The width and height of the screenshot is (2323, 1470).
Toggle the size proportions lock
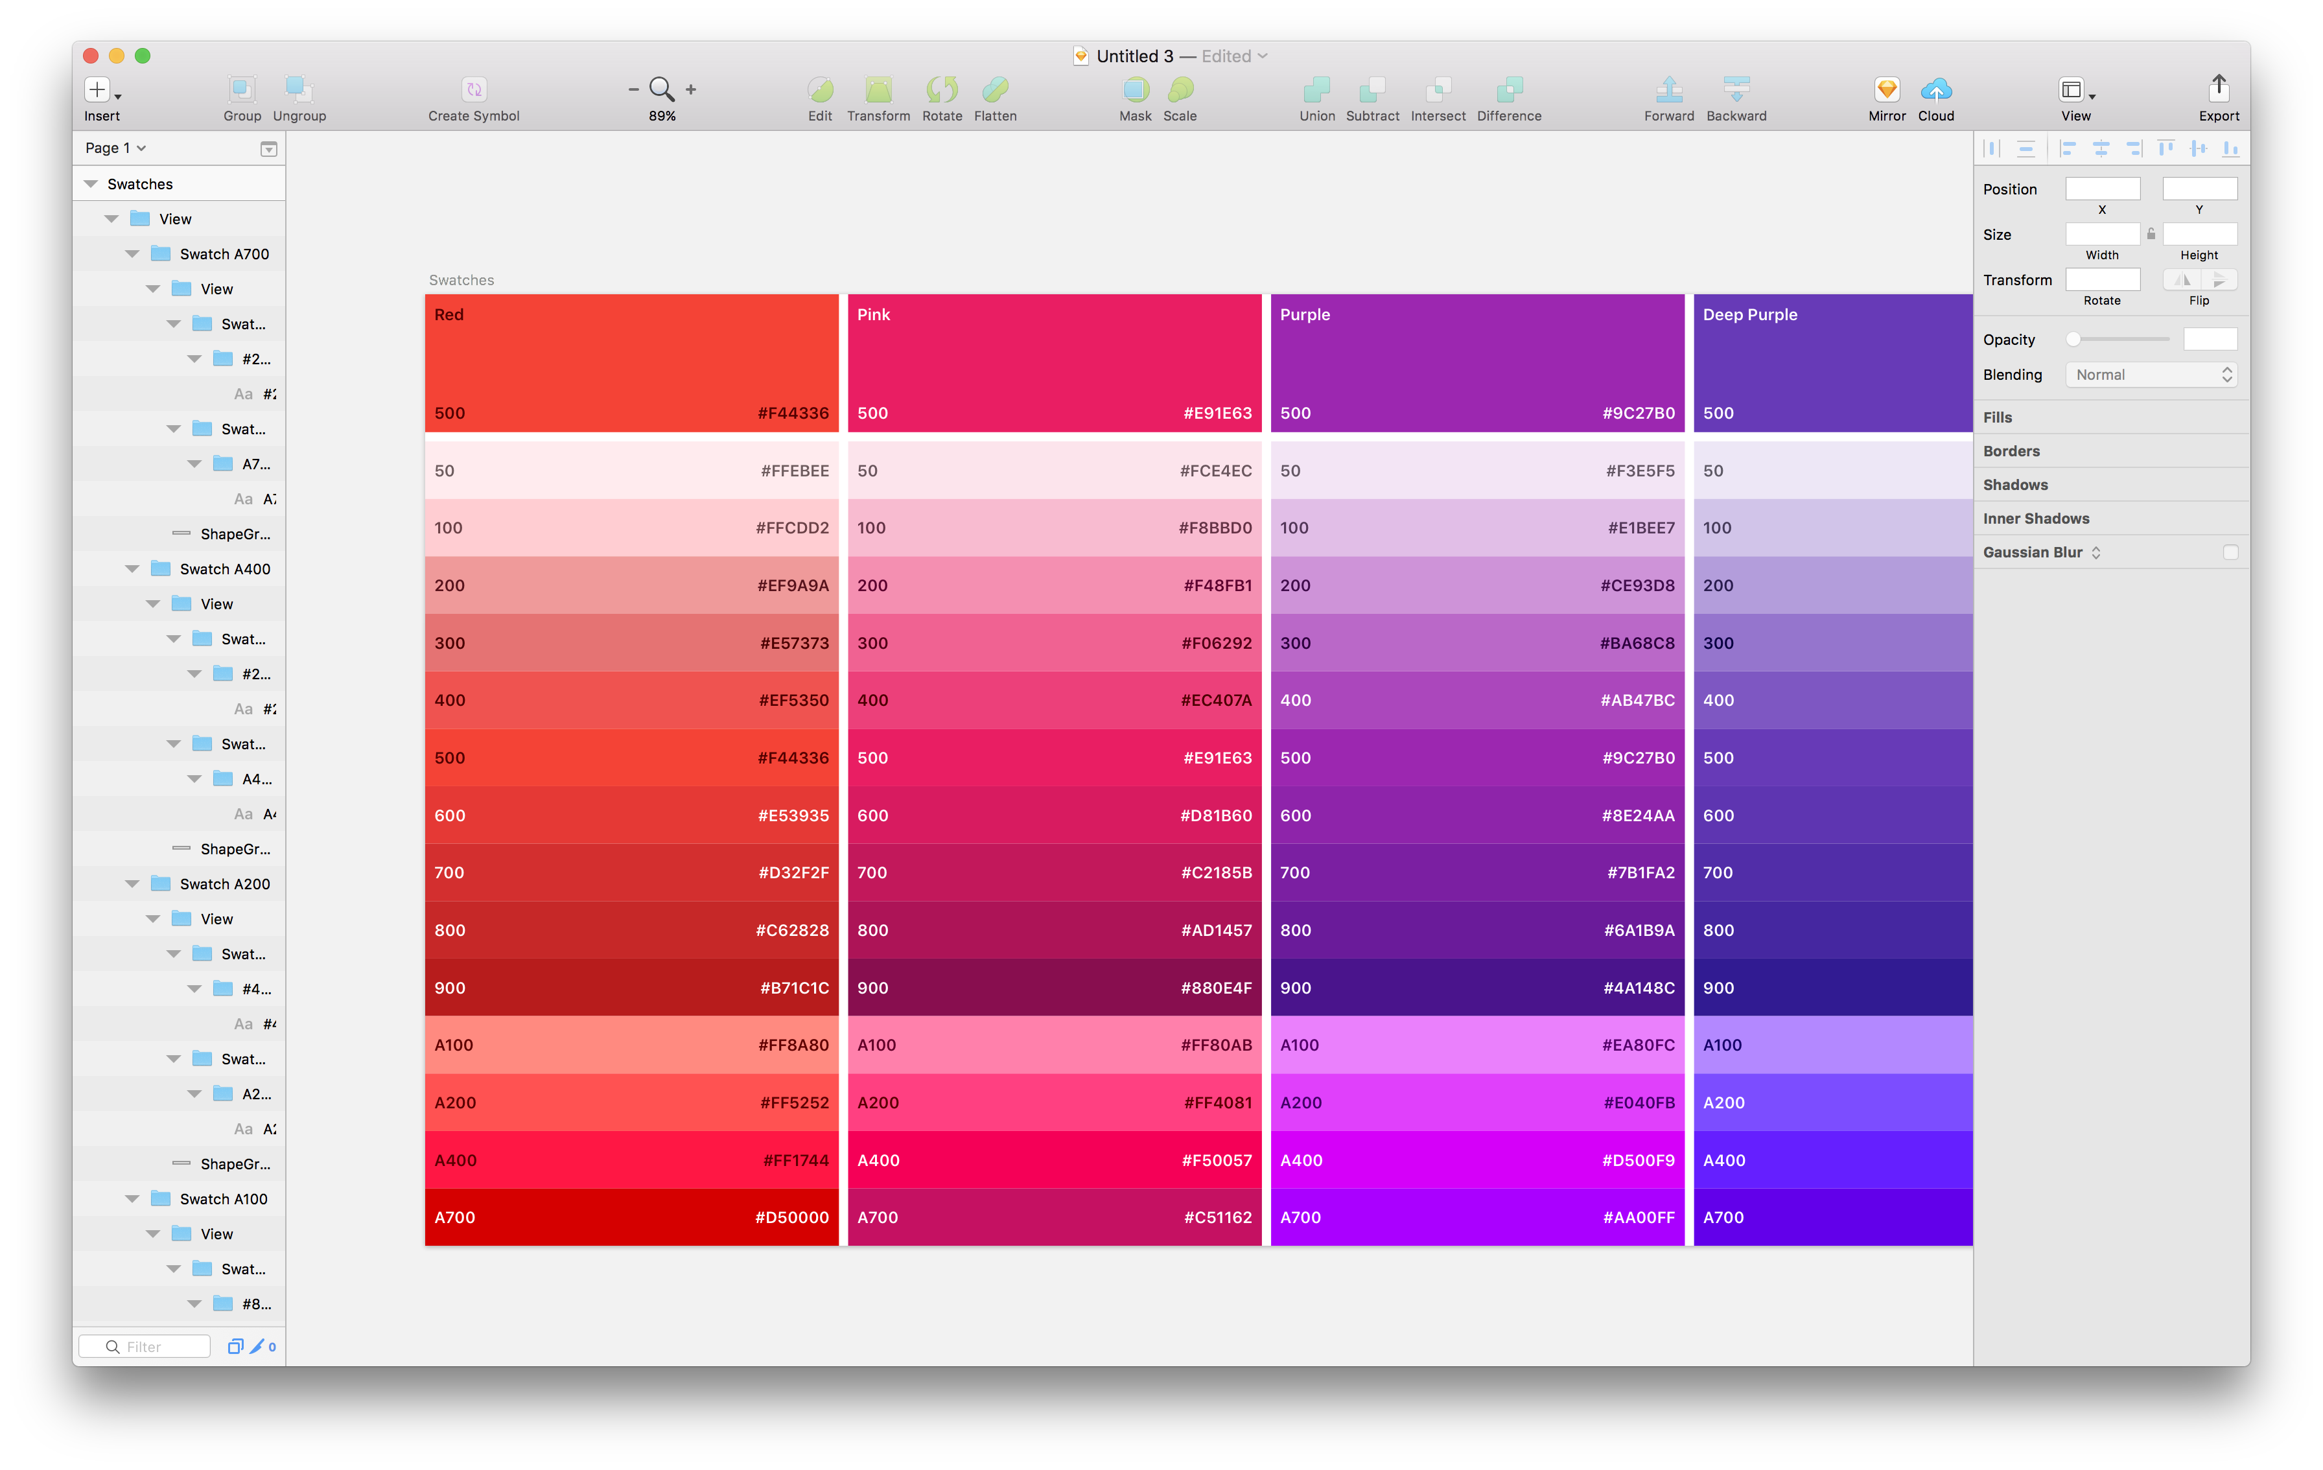tap(2151, 233)
